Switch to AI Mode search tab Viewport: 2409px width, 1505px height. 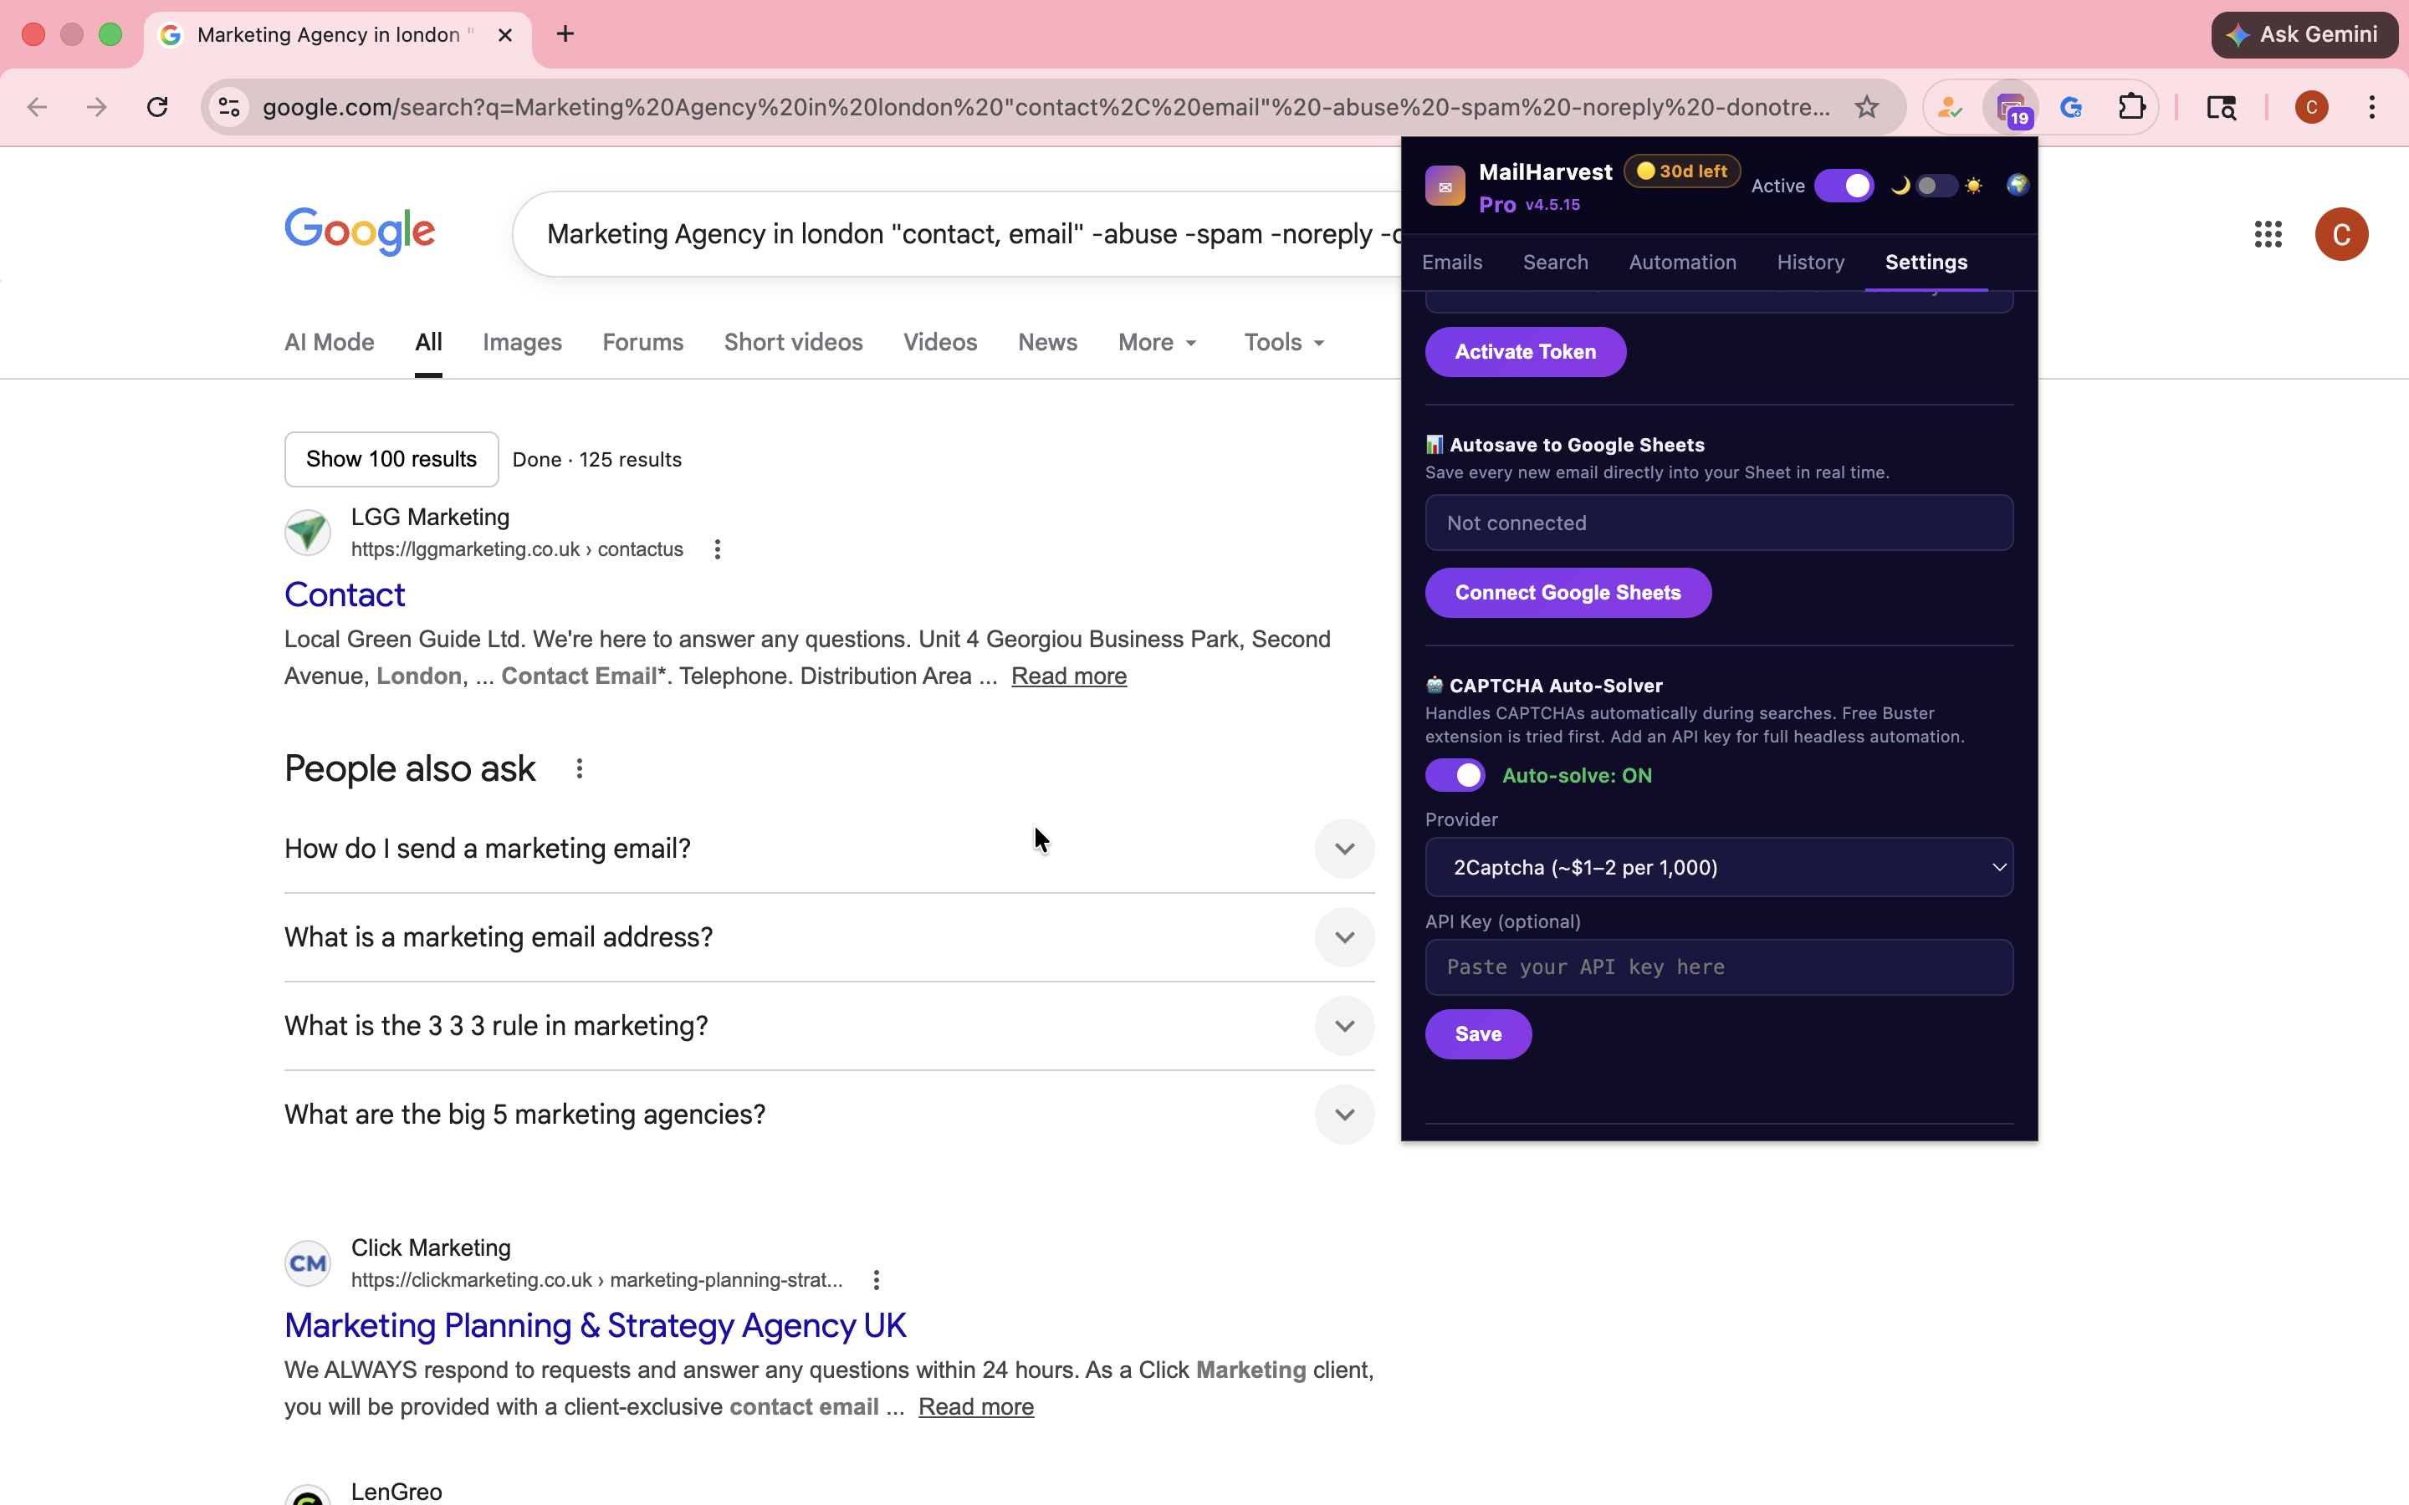(330, 343)
